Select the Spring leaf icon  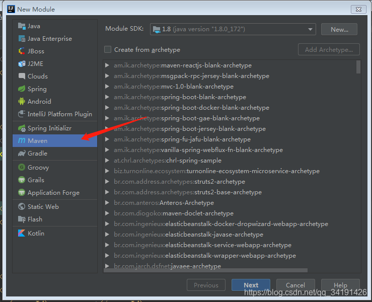[x=22, y=89]
